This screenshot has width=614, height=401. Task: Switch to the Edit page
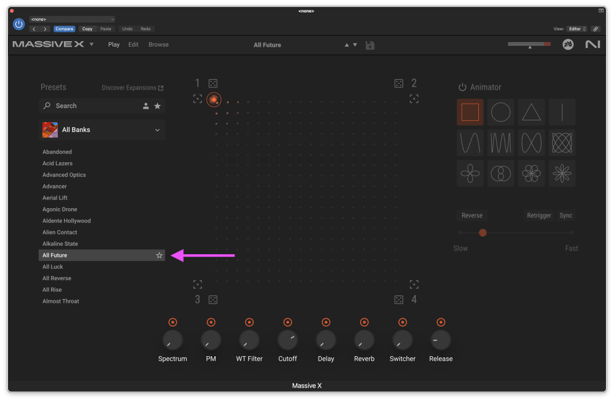click(133, 45)
